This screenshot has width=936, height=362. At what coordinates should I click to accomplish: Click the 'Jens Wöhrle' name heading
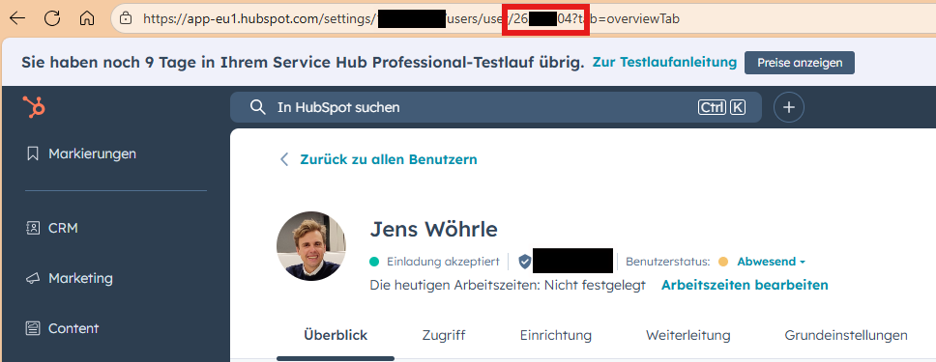(434, 229)
